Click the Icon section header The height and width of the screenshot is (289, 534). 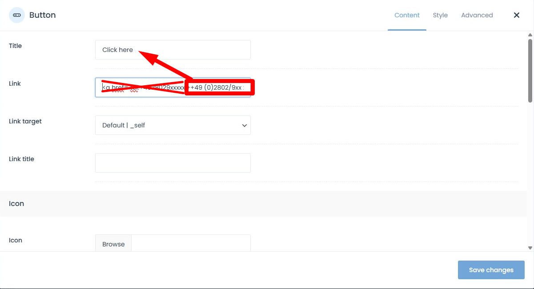16,204
